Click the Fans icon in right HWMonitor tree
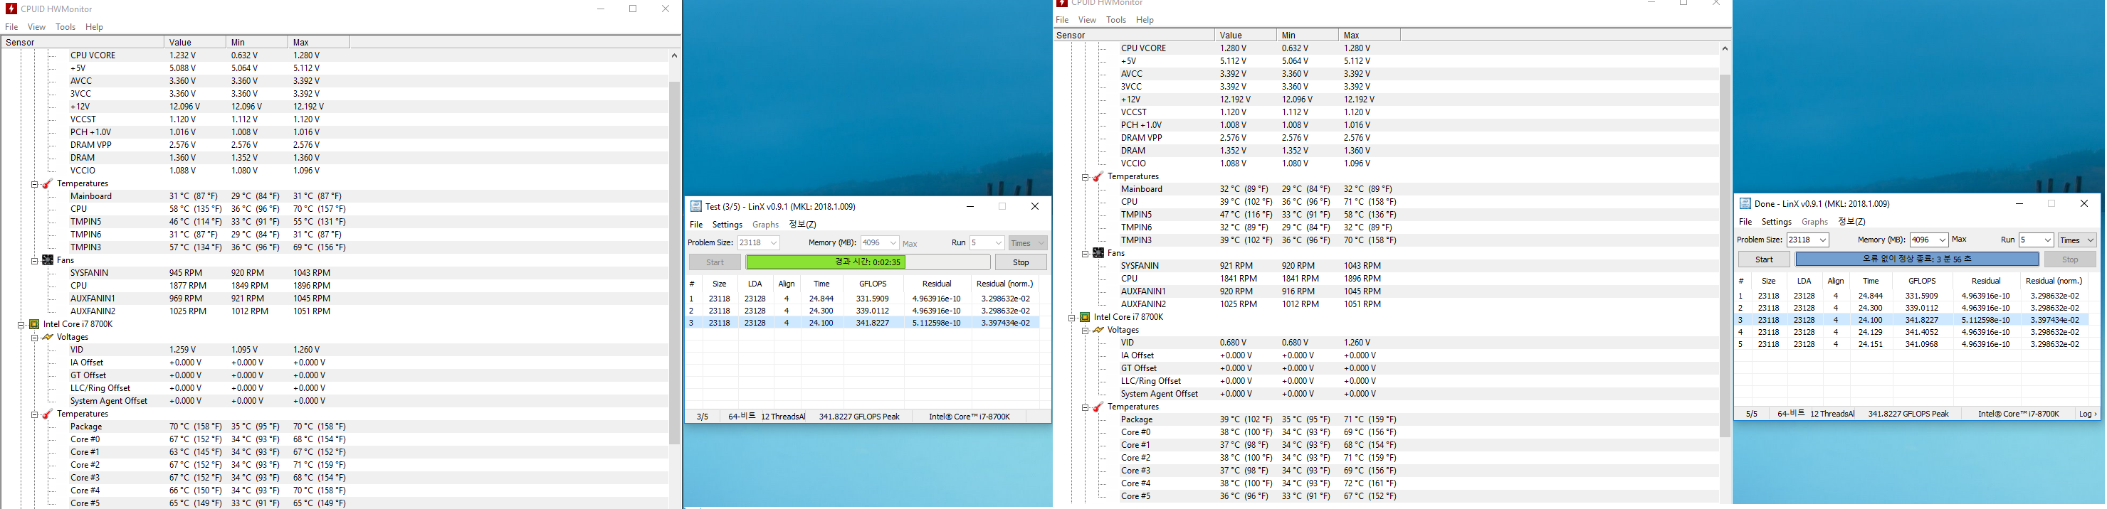Image resolution: width=2107 pixels, height=509 pixels. point(1098,253)
